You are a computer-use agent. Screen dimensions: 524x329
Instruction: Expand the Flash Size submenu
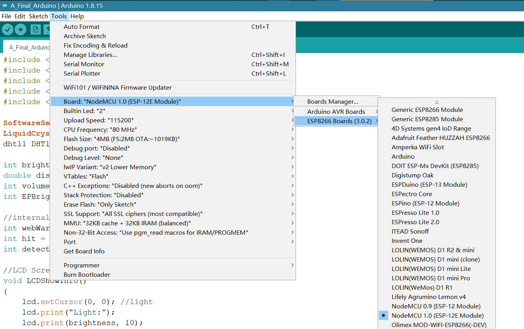[173, 139]
